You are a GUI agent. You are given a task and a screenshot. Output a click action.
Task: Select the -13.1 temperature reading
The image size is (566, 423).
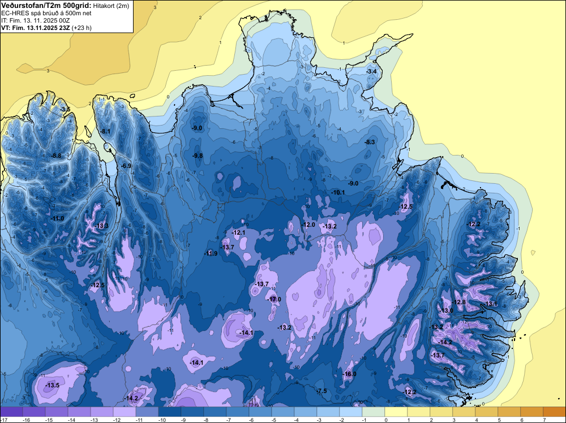[x=491, y=304]
